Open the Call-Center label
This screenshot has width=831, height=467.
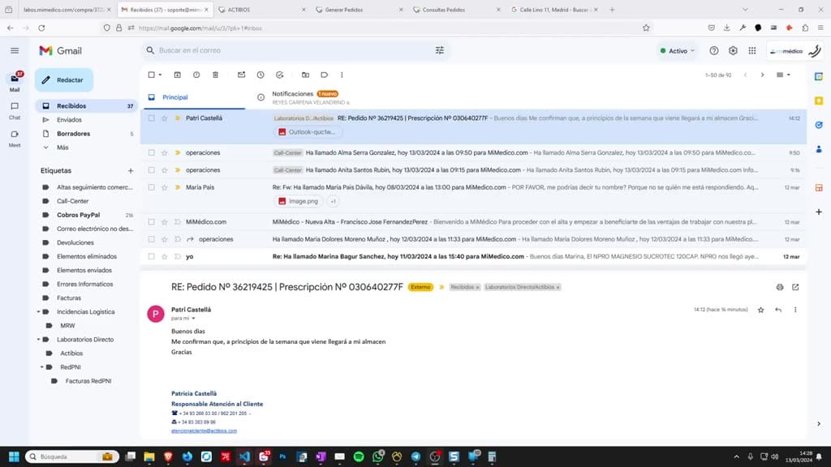[x=72, y=201]
